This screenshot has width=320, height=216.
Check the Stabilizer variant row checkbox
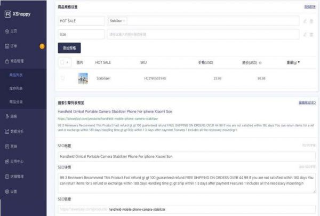click(62, 78)
